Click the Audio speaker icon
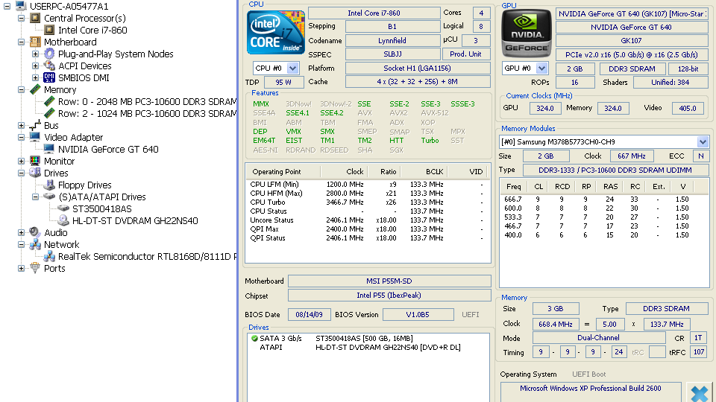 point(35,232)
